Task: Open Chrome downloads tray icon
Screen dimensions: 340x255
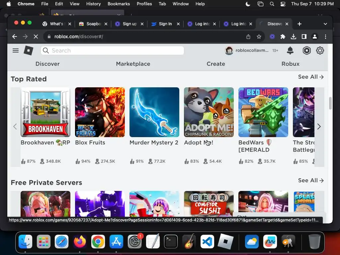Action: (294, 37)
